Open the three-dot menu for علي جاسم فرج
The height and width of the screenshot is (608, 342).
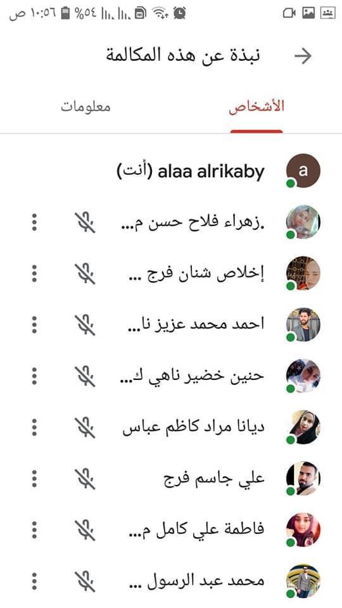coord(34,479)
